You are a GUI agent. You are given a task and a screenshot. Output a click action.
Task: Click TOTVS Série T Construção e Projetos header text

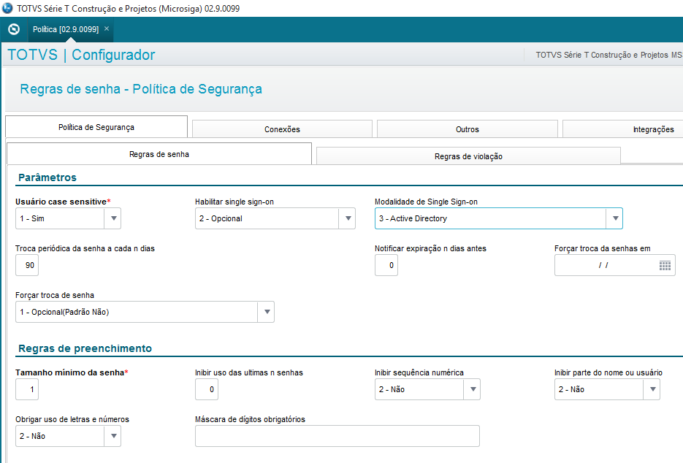(x=608, y=55)
